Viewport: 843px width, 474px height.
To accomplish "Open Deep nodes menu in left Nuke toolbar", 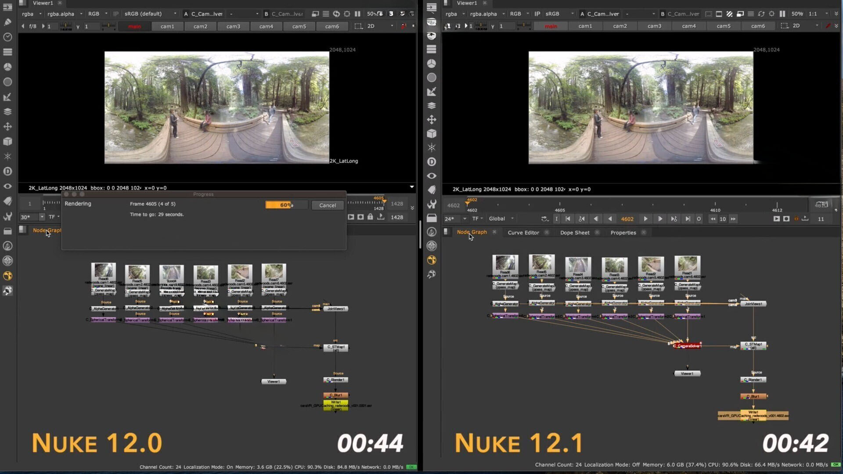I will click(7, 171).
